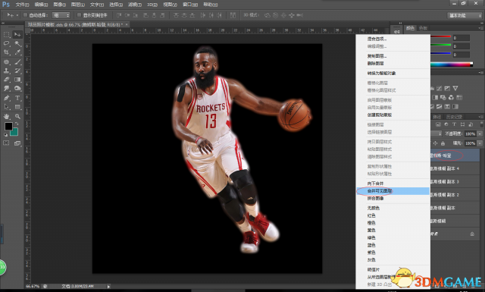Select the Brush tool
This screenshot has width=485, height=292.
point(17,62)
